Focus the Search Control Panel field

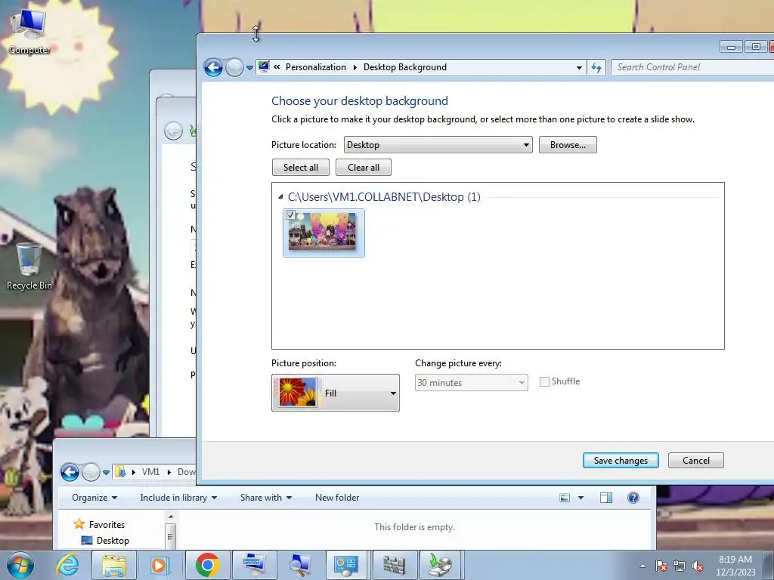[691, 67]
